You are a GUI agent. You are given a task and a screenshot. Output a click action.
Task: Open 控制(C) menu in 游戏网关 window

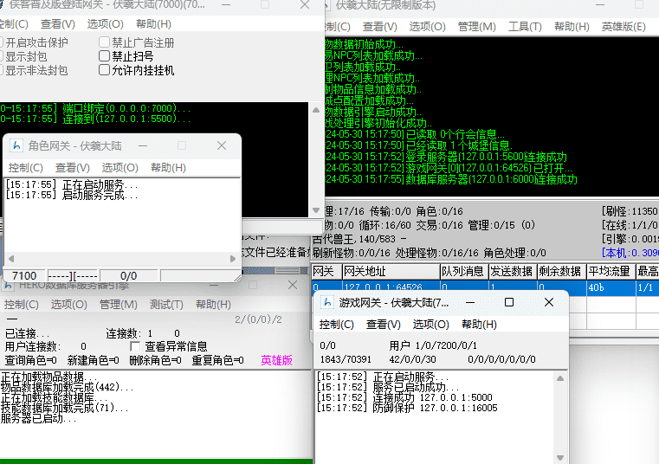pyautogui.click(x=336, y=325)
